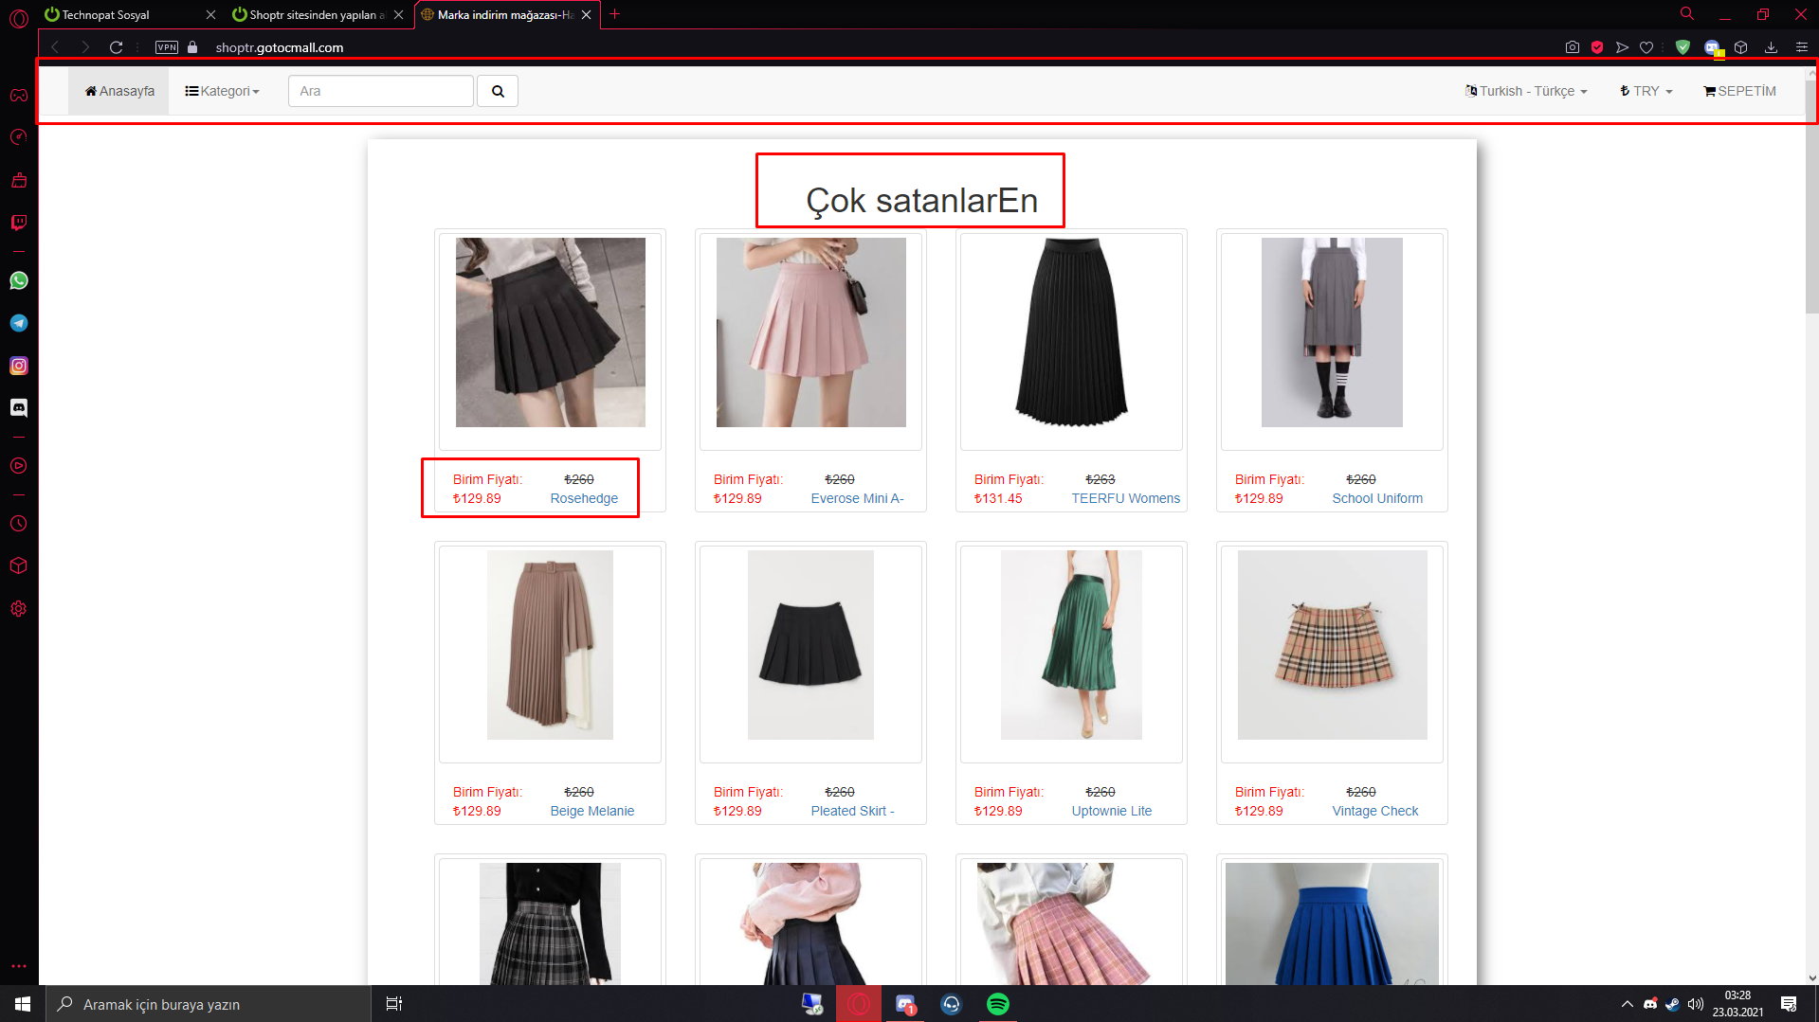Screen dimensions: 1819x1022
Task: Toggle the VPN badge in address bar
Action: tap(167, 47)
